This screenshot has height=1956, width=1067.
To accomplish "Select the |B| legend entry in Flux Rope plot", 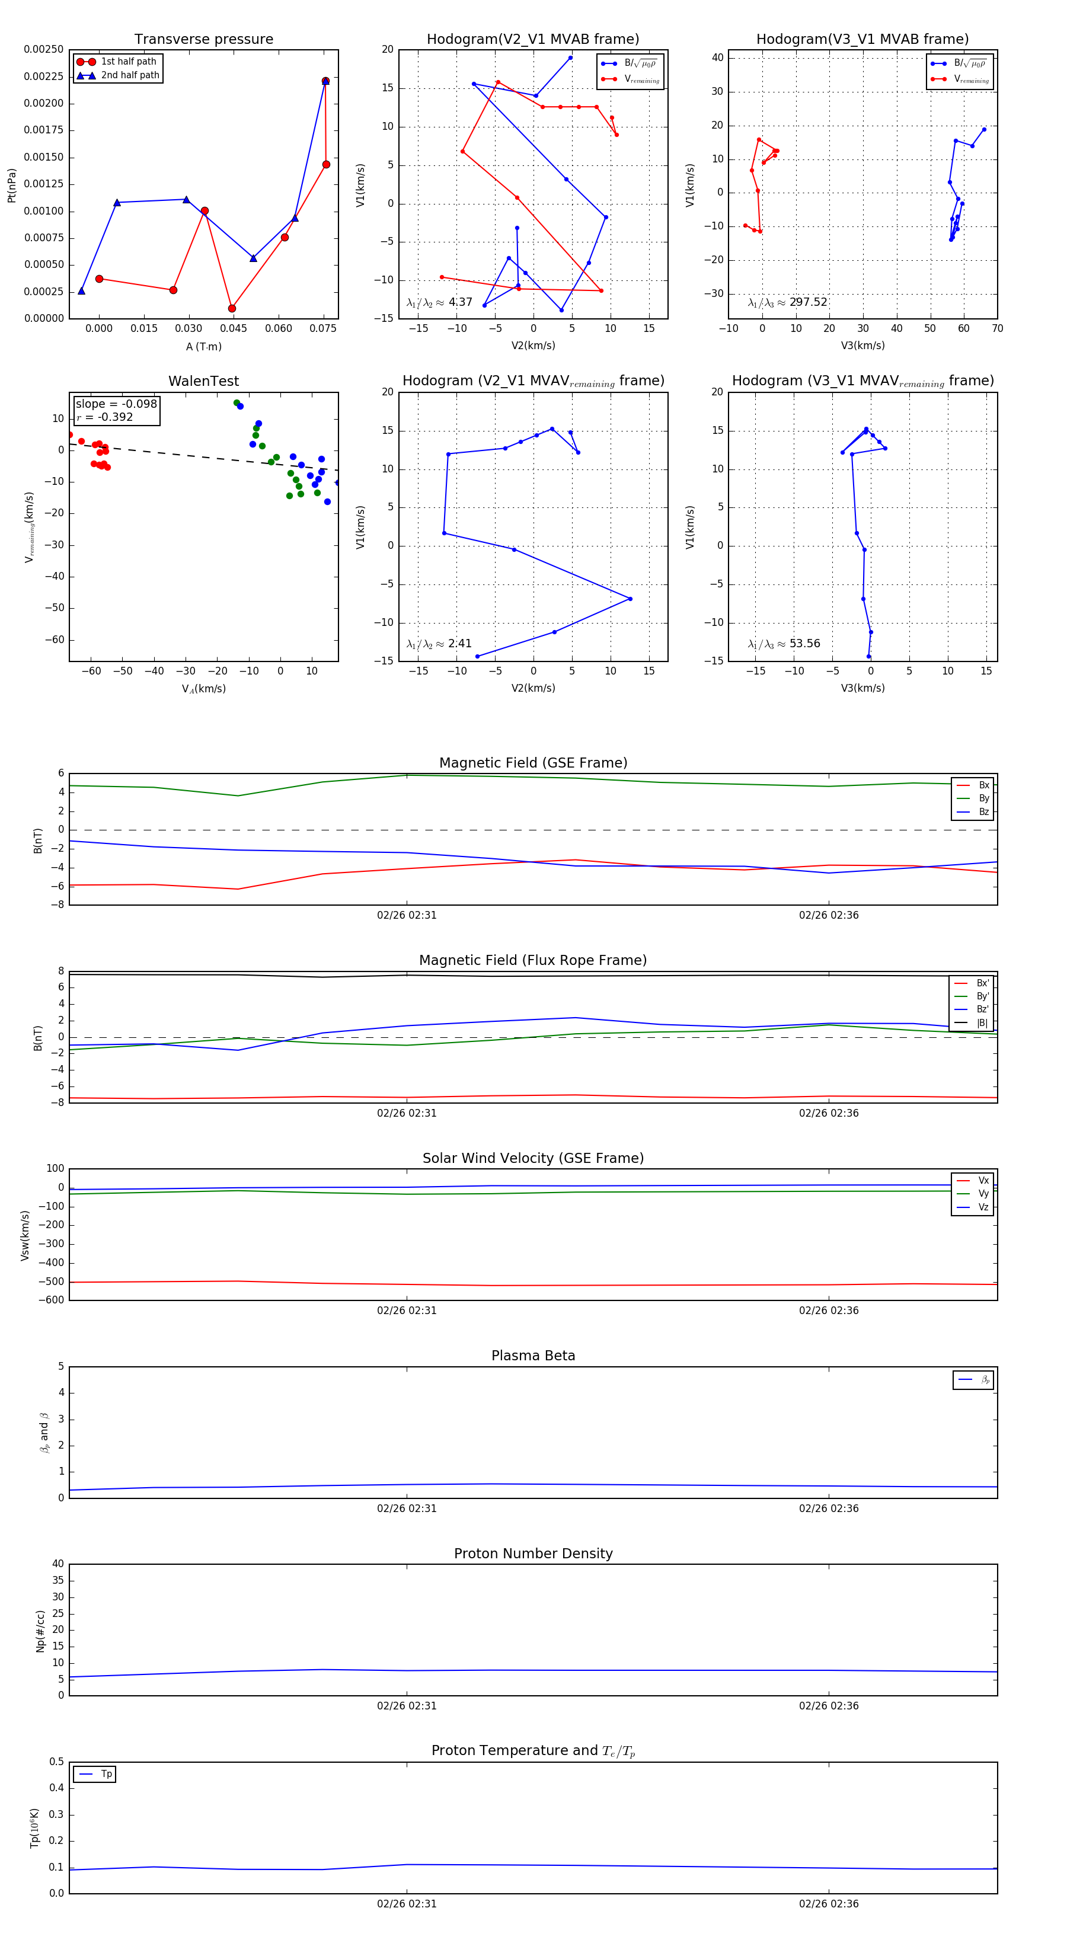I will point(972,1024).
